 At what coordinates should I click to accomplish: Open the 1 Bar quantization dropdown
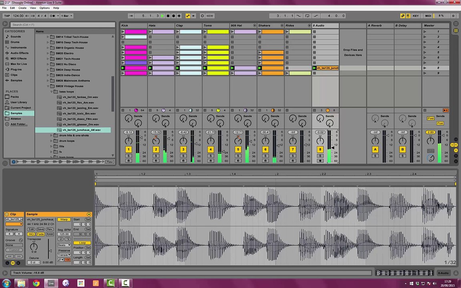tap(67, 16)
